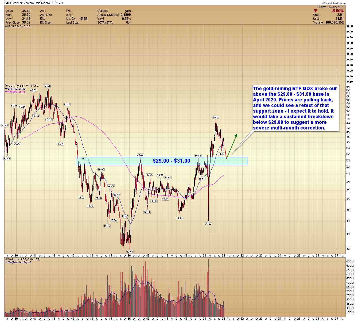Click the 41.83 price label

point(5,125)
